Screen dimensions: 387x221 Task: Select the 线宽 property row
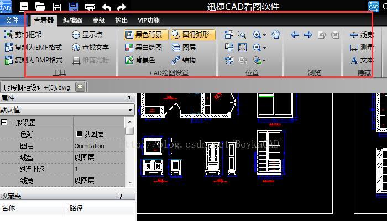[62, 181]
